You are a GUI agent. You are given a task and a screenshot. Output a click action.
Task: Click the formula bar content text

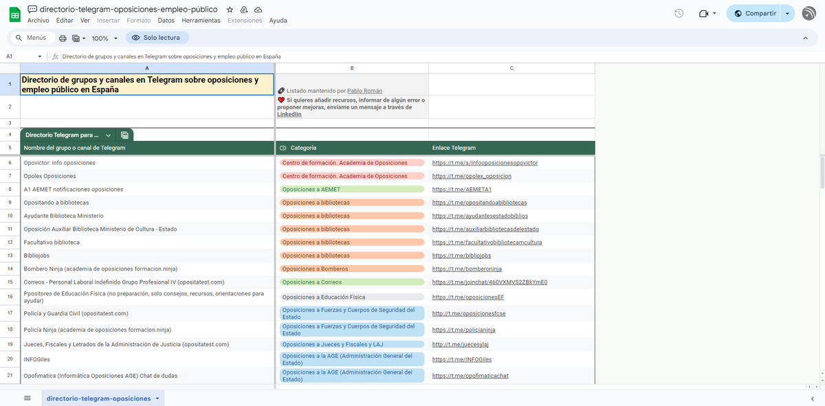171,56
